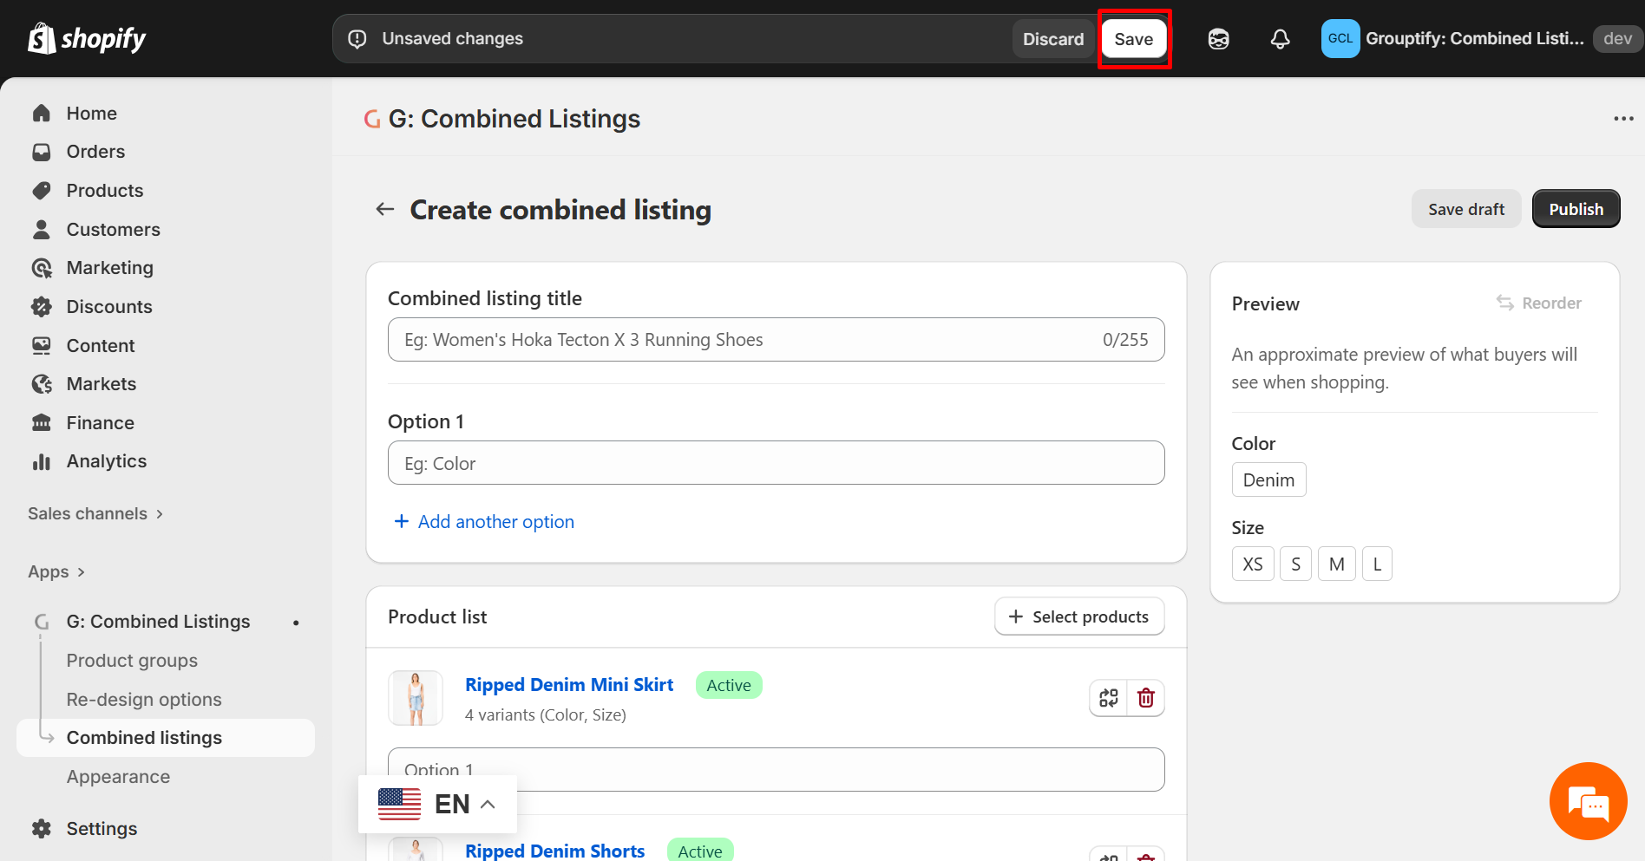Click the unsaved changes alert icon
The width and height of the screenshot is (1645, 861).
[x=357, y=39]
